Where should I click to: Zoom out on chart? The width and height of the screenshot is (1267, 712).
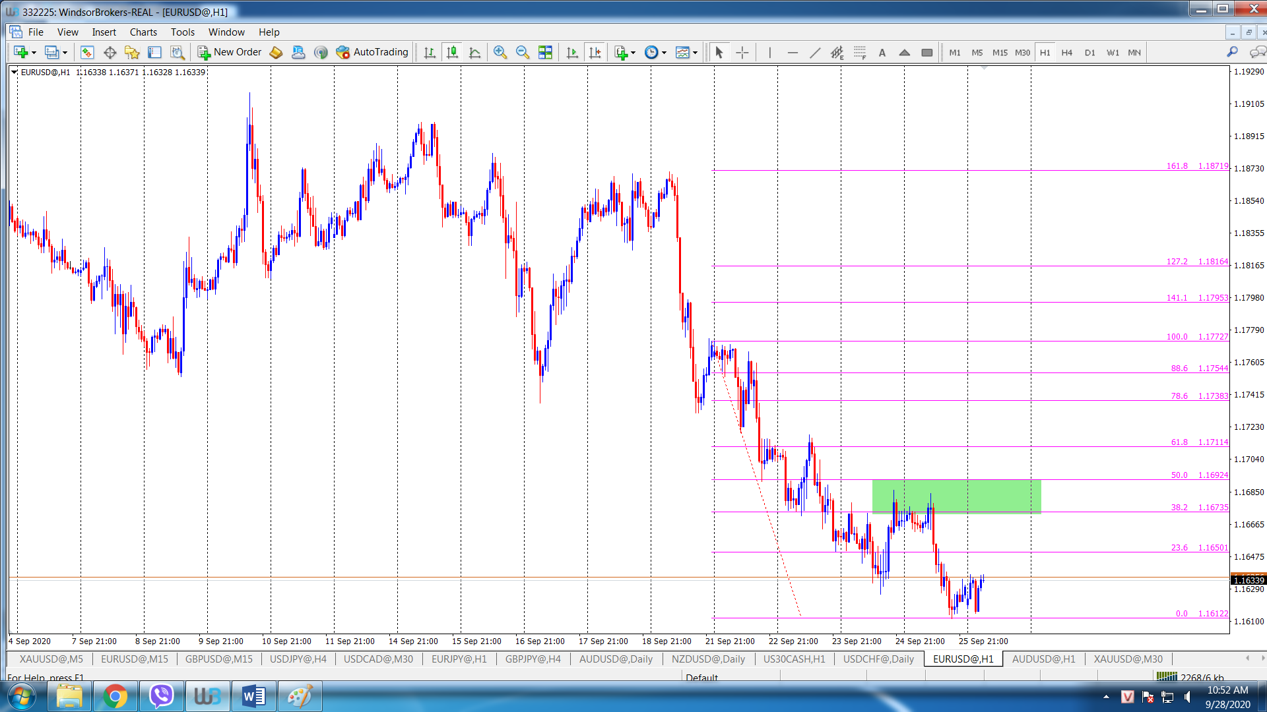[x=523, y=52]
